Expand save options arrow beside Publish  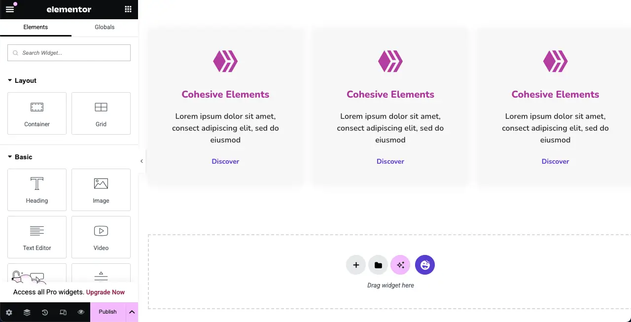[x=132, y=312]
